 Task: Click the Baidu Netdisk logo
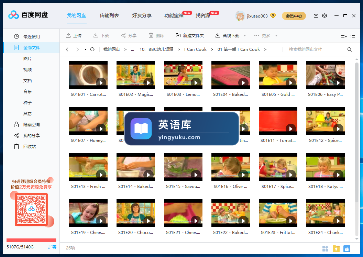pyautogui.click(x=28, y=15)
